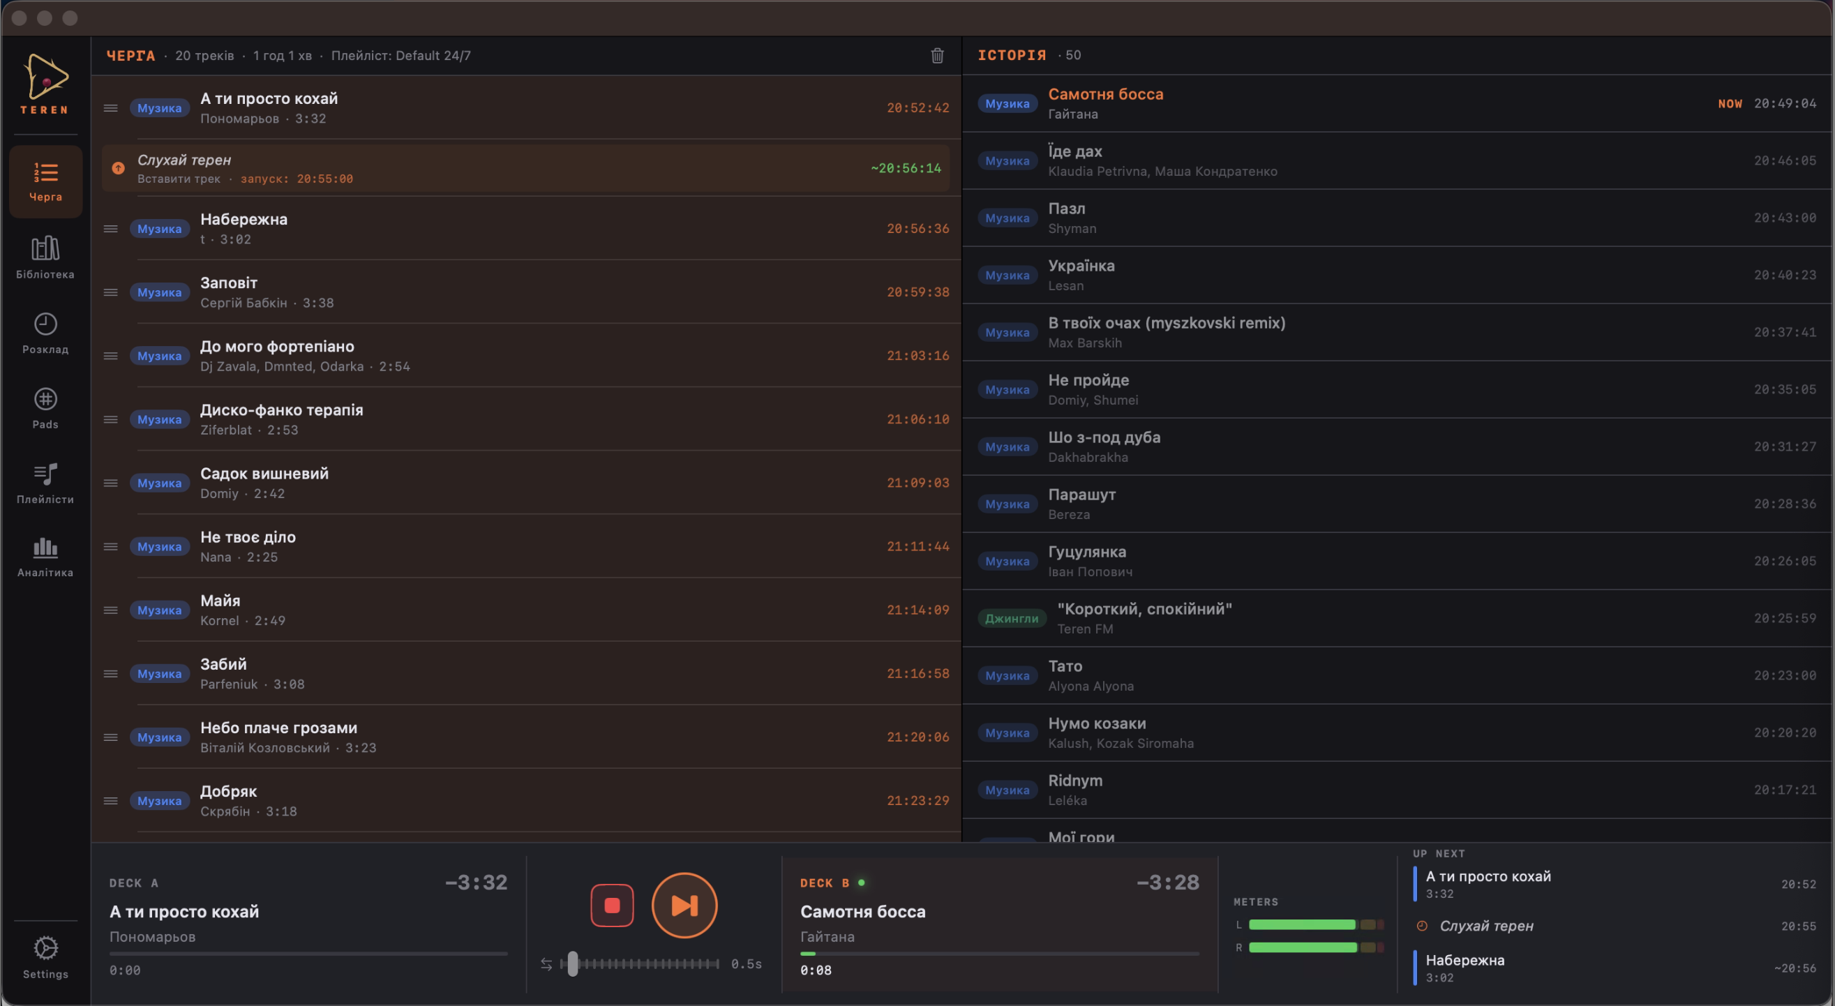Select 'Набережна' track in the queue
Image resolution: width=1835 pixels, height=1006 pixels.
(526, 229)
